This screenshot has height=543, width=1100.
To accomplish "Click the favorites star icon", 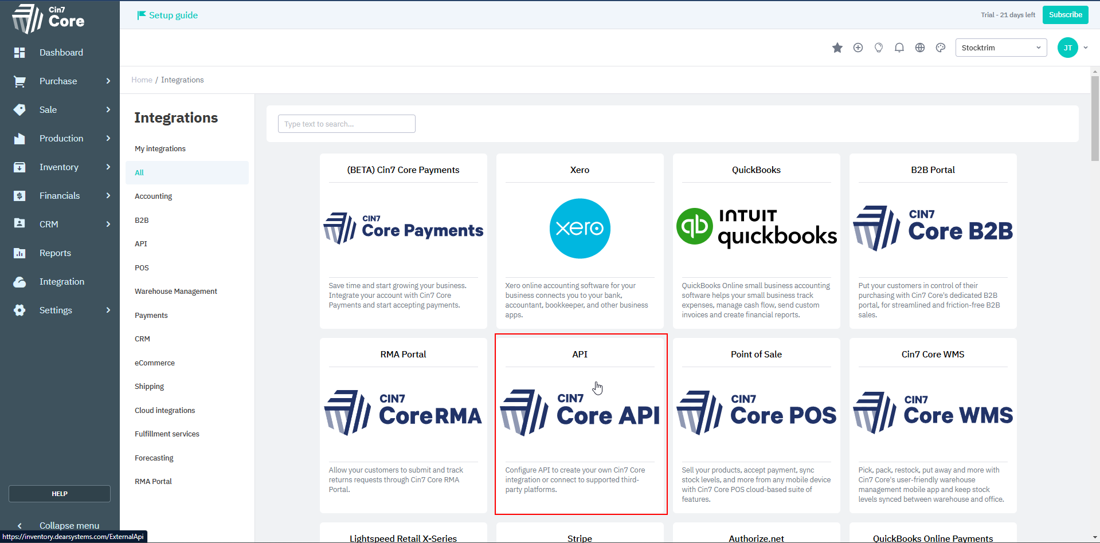I will click(x=837, y=48).
